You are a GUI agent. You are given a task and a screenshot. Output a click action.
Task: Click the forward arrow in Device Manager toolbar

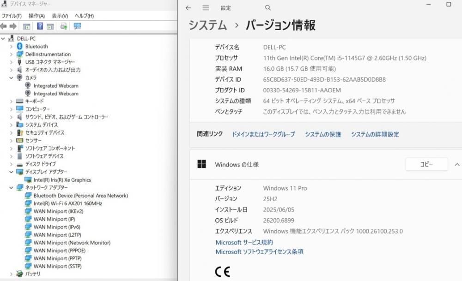coord(13,26)
